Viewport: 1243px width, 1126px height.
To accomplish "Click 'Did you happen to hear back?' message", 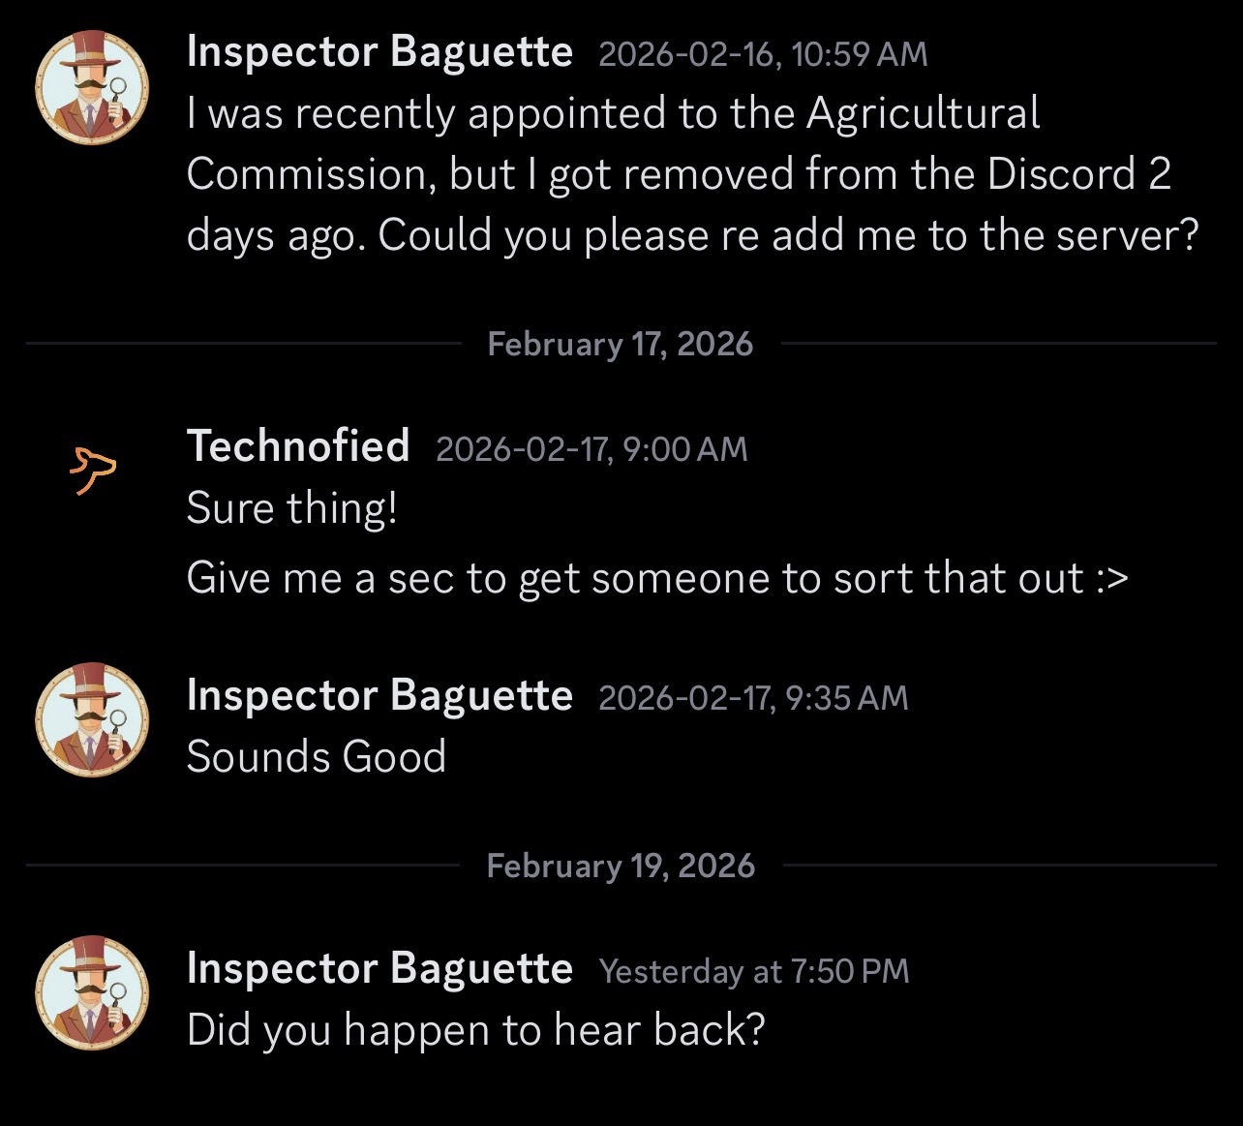I will pyautogui.click(x=476, y=1030).
